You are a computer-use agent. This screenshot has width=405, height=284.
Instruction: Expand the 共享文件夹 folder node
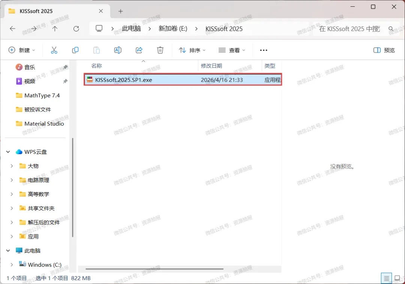(12, 208)
